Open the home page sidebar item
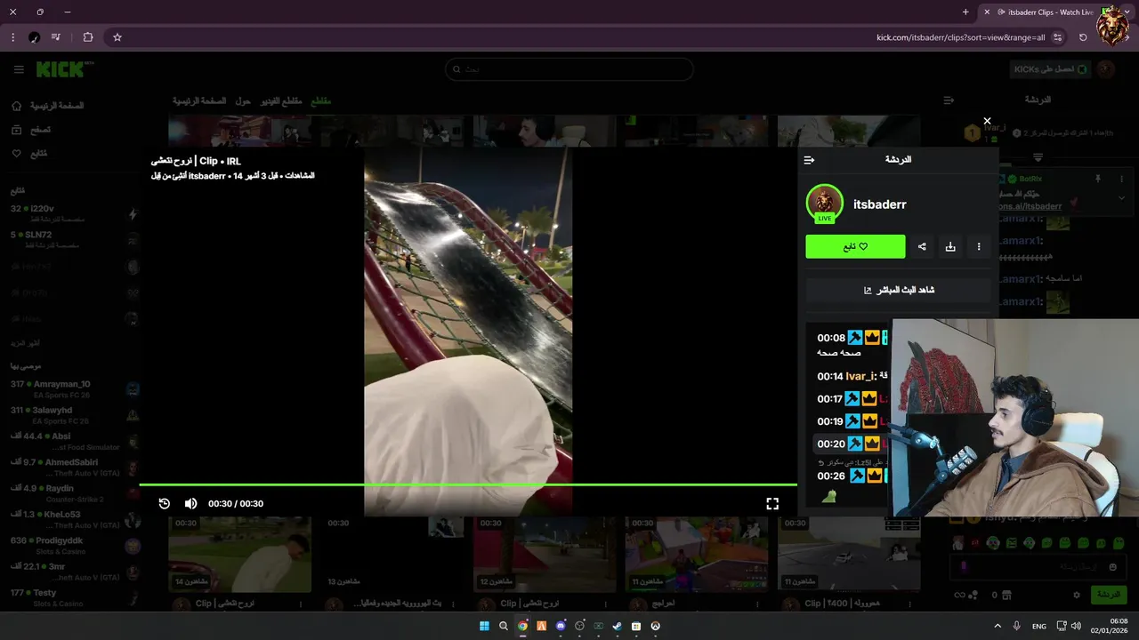This screenshot has height=640, width=1139. (x=48, y=106)
